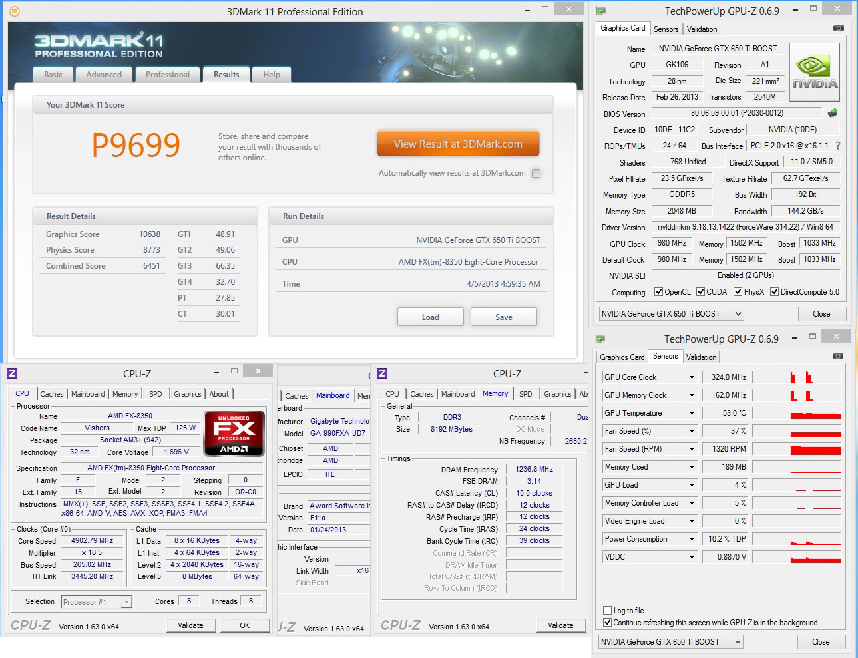Click Close in the GPU-Z Sensors window
Image resolution: width=858 pixels, height=658 pixels.
tap(821, 642)
